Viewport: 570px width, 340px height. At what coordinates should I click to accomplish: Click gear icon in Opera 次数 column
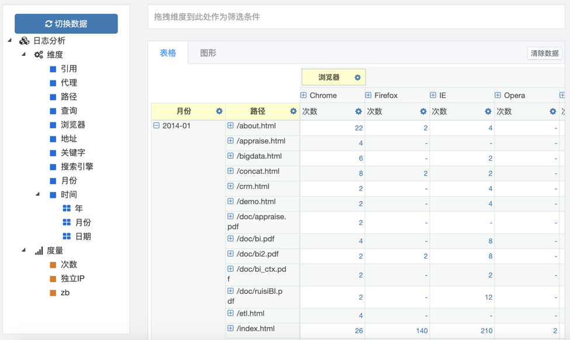click(x=552, y=111)
